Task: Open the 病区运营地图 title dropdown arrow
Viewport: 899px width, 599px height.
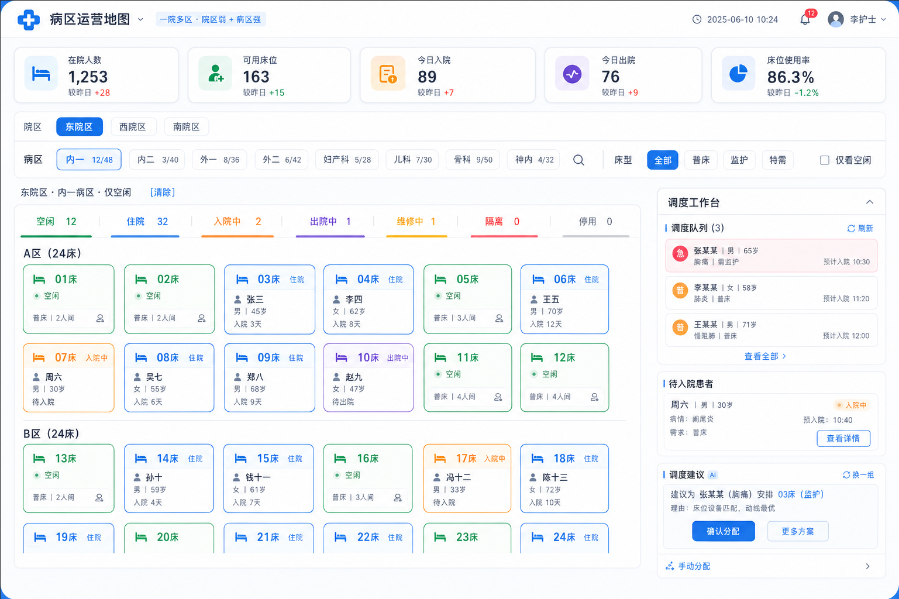Action: click(x=140, y=19)
